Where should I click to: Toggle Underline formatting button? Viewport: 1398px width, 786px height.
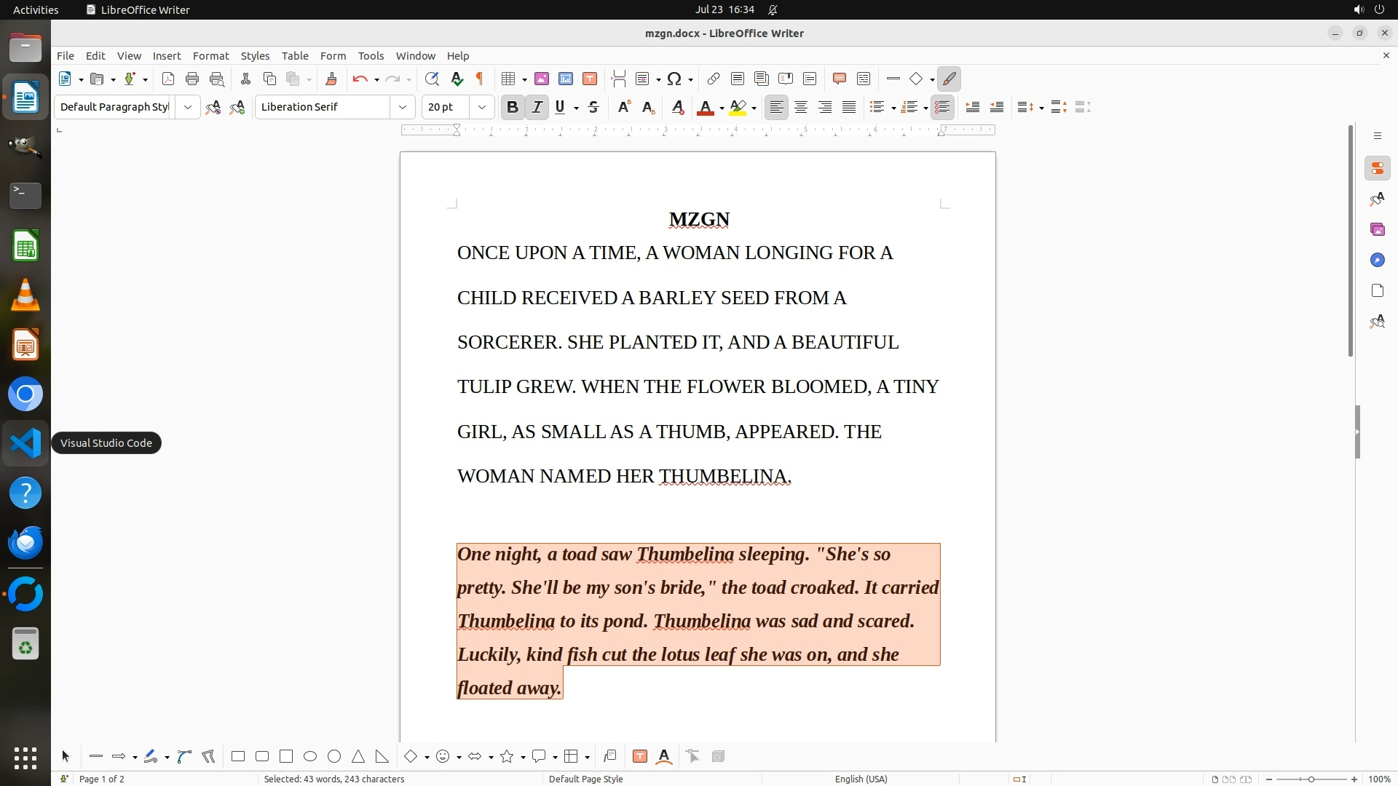560,107
